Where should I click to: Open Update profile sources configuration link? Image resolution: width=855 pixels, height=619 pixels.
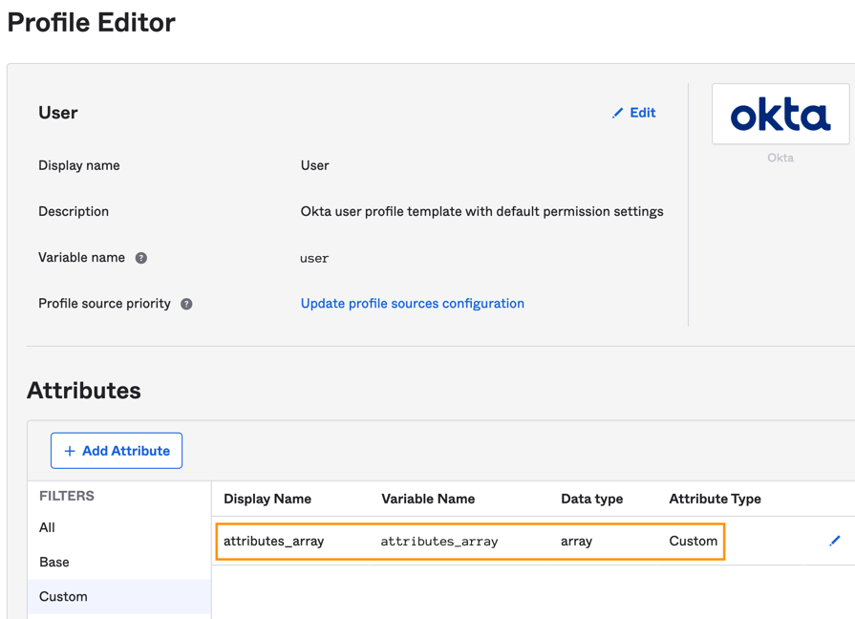[412, 304]
